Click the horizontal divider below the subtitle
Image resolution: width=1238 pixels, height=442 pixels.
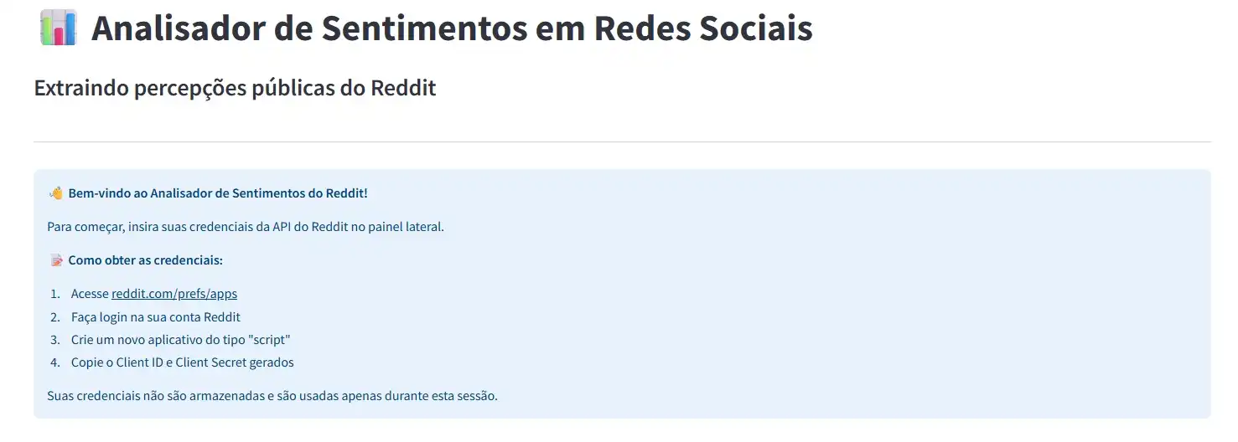tap(622, 141)
